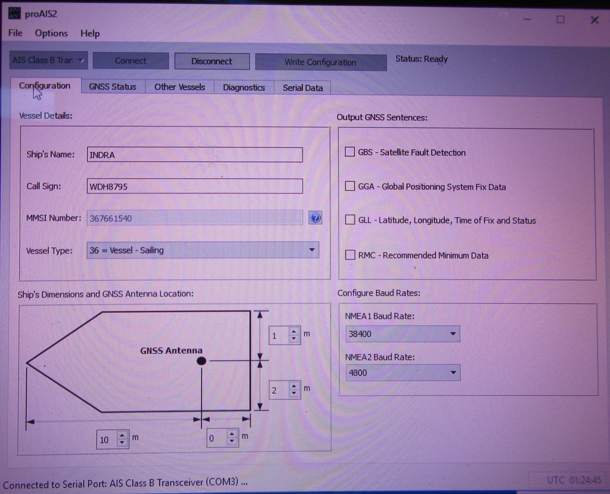Enable GGA - Global Positioning System Fix Data
This screenshot has width=610, height=494.
[350, 187]
